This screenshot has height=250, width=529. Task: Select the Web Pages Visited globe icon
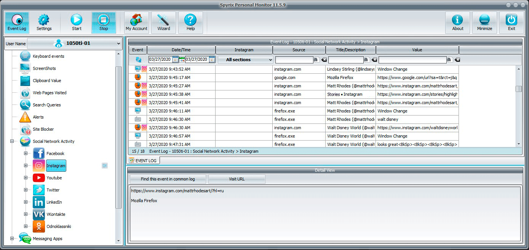pyautogui.click(x=25, y=93)
